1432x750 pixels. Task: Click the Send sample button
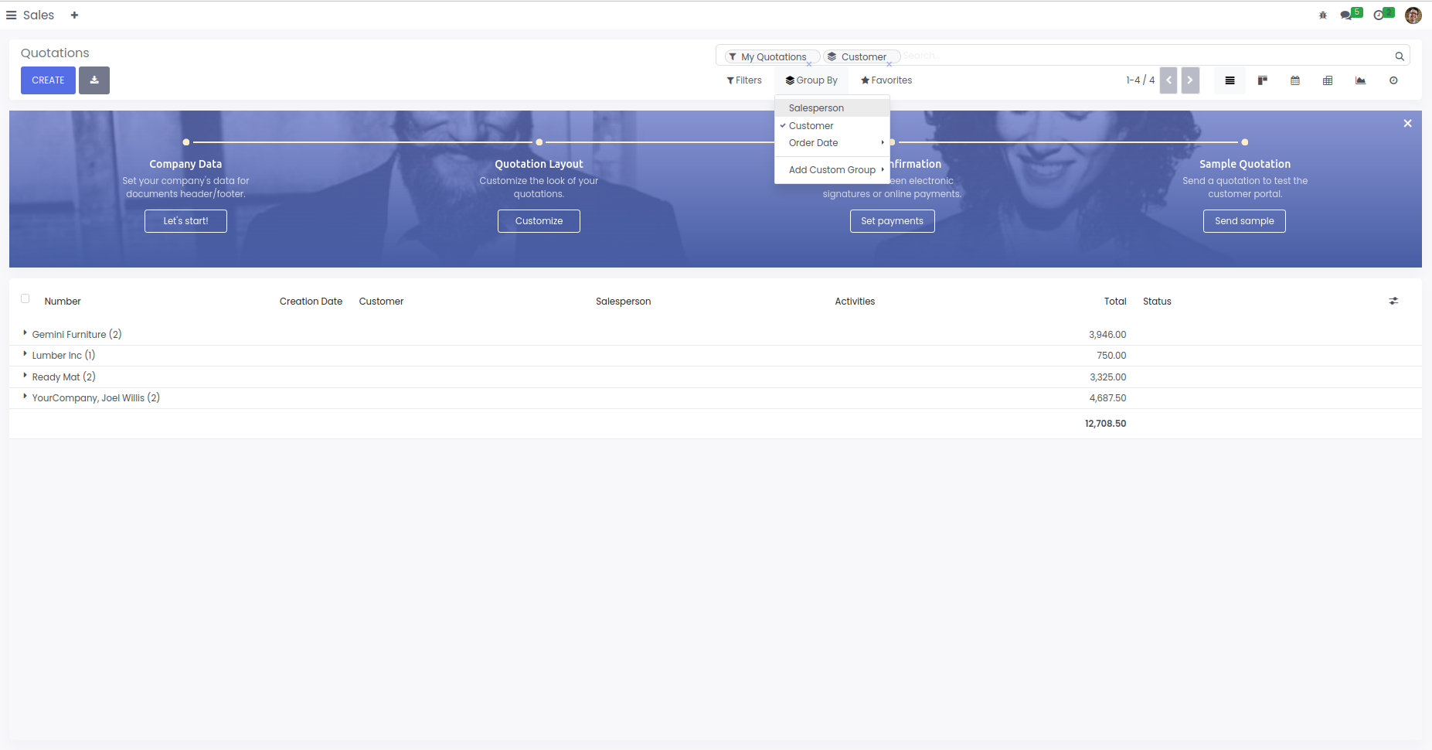[1244, 221]
